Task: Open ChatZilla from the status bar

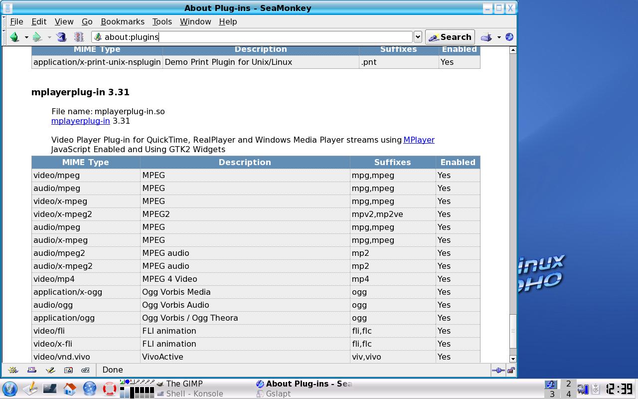Action: click(x=86, y=370)
